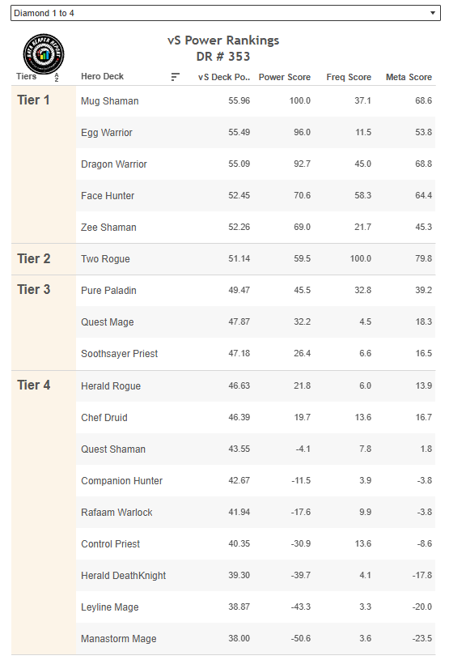Click the Dragon Warrior deck entry
The image size is (449, 660).
click(x=114, y=164)
